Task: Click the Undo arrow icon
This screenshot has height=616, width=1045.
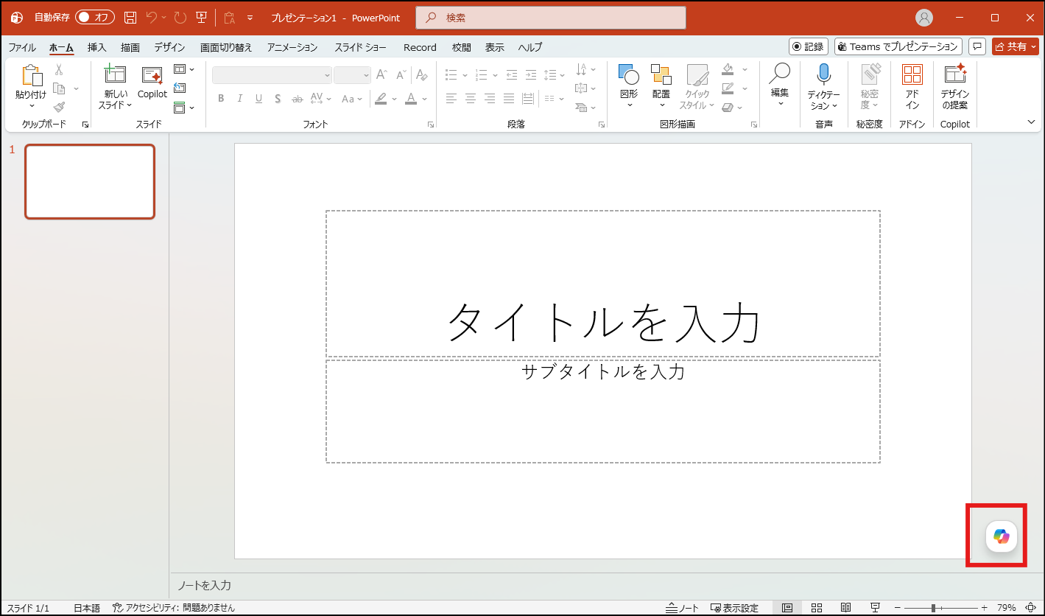Action: [151, 18]
